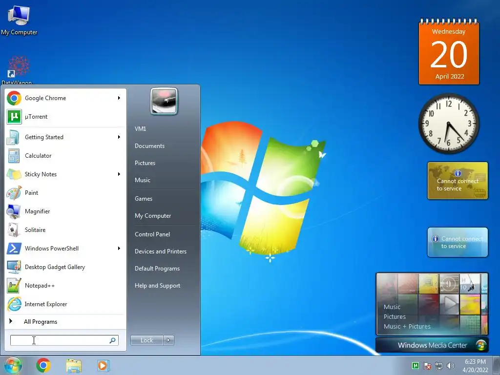The image size is (500, 375).
Task: Click the µTorrent tray icon
Action: (x=416, y=366)
